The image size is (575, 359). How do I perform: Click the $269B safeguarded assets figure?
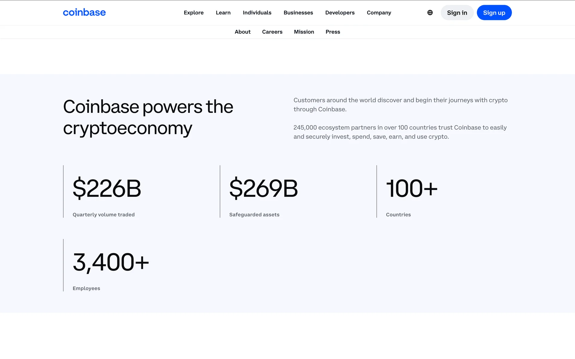click(x=263, y=188)
